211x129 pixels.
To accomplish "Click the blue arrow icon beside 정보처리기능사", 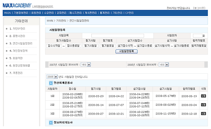I will (51, 123).
